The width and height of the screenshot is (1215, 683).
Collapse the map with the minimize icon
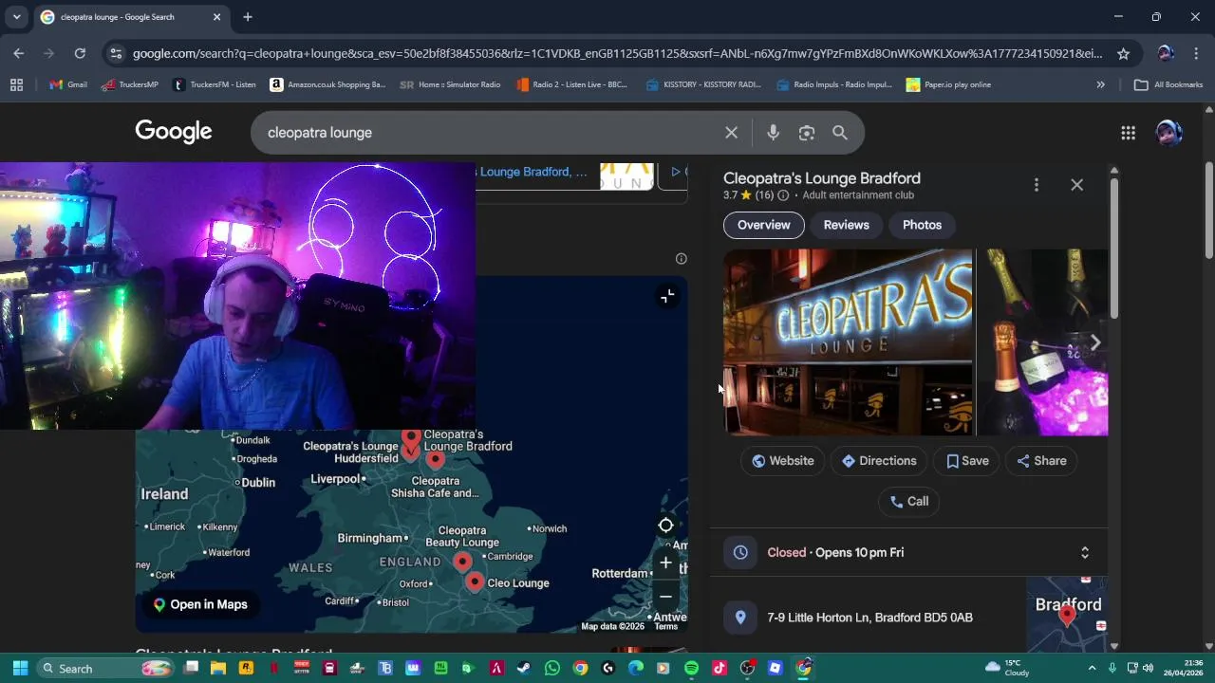(667, 296)
